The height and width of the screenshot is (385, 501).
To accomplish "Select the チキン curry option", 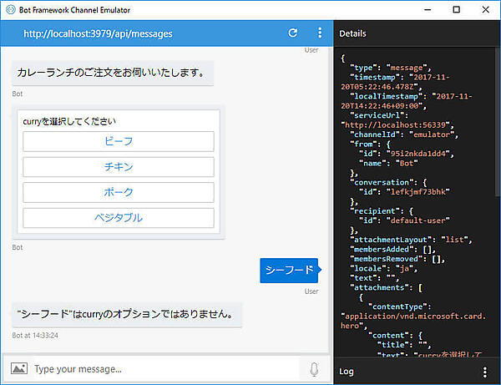I will [x=119, y=167].
